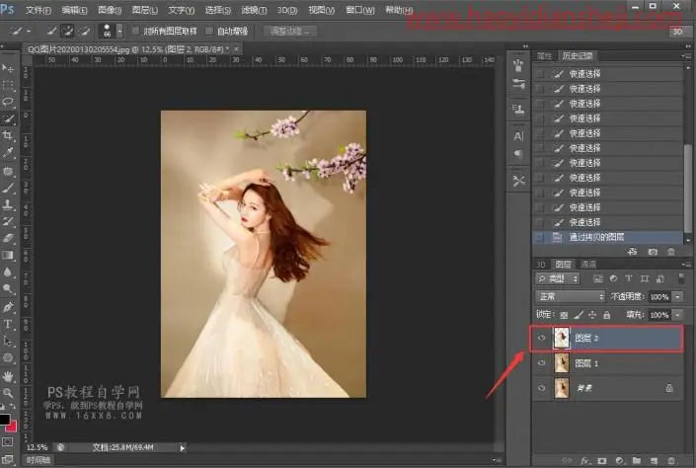Enable 自动增强 checkbox
696x468 pixels.
tap(208, 31)
